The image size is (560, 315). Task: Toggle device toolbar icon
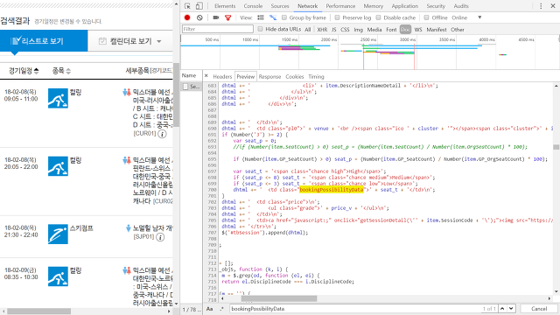199,6
